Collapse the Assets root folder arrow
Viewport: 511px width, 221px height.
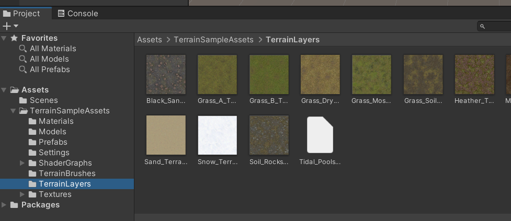pyautogui.click(x=4, y=90)
